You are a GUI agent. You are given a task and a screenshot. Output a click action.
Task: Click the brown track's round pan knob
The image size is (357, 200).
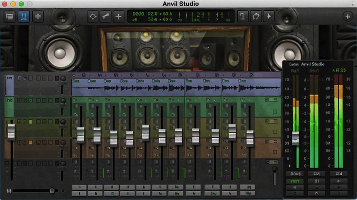(63, 143)
